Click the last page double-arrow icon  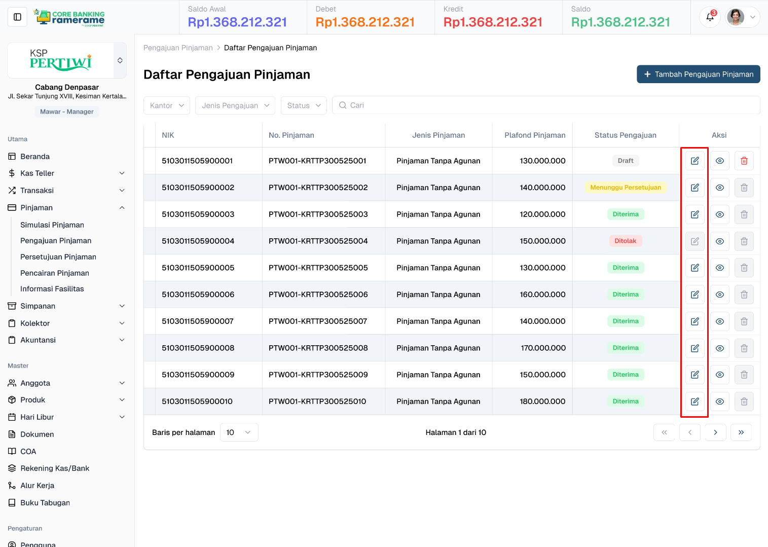741,432
